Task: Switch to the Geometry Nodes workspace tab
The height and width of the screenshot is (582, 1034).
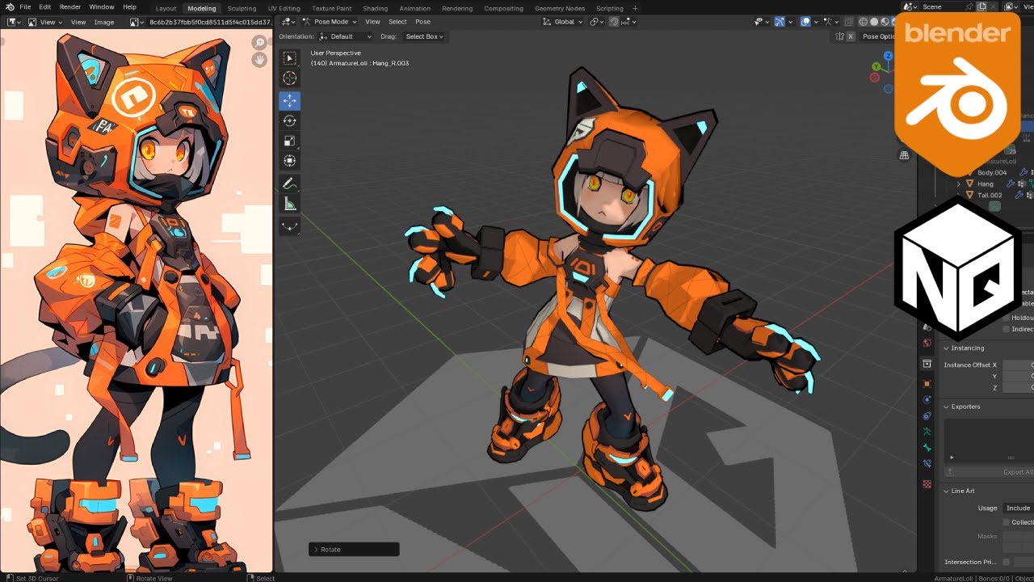Action: pos(560,8)
